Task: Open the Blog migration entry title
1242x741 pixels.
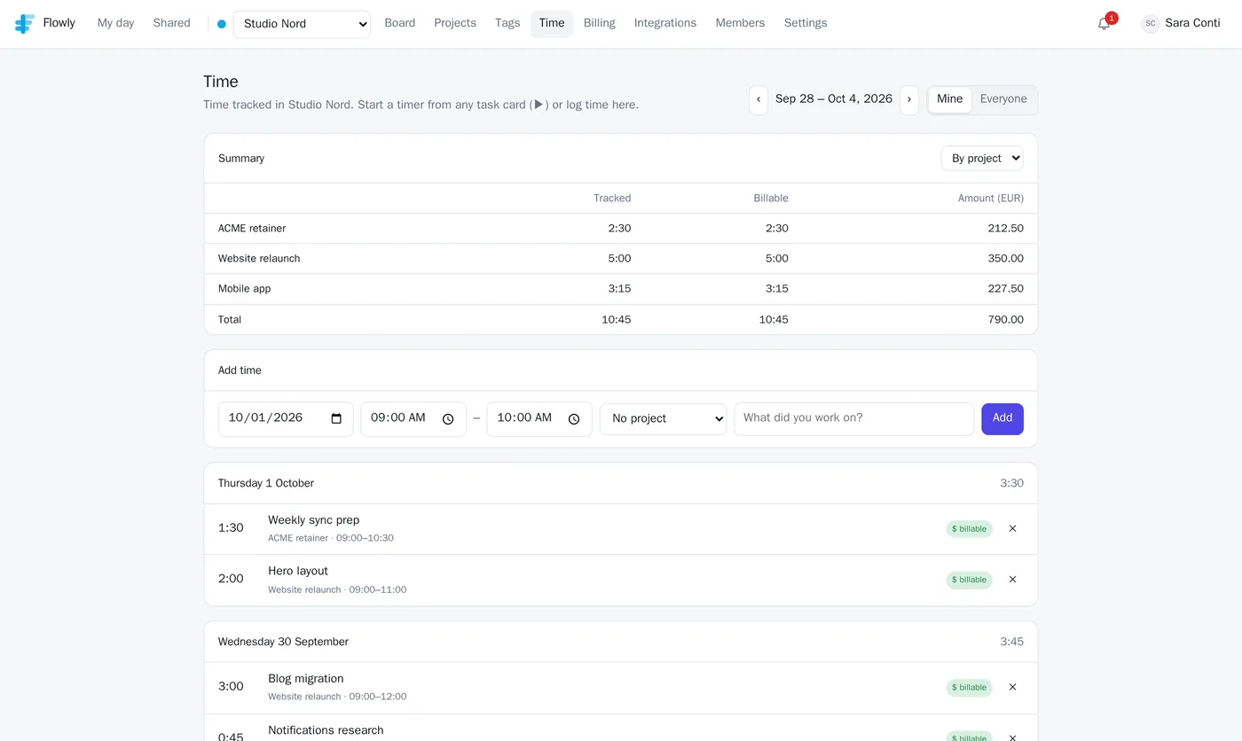Action: tap(306, 679)
